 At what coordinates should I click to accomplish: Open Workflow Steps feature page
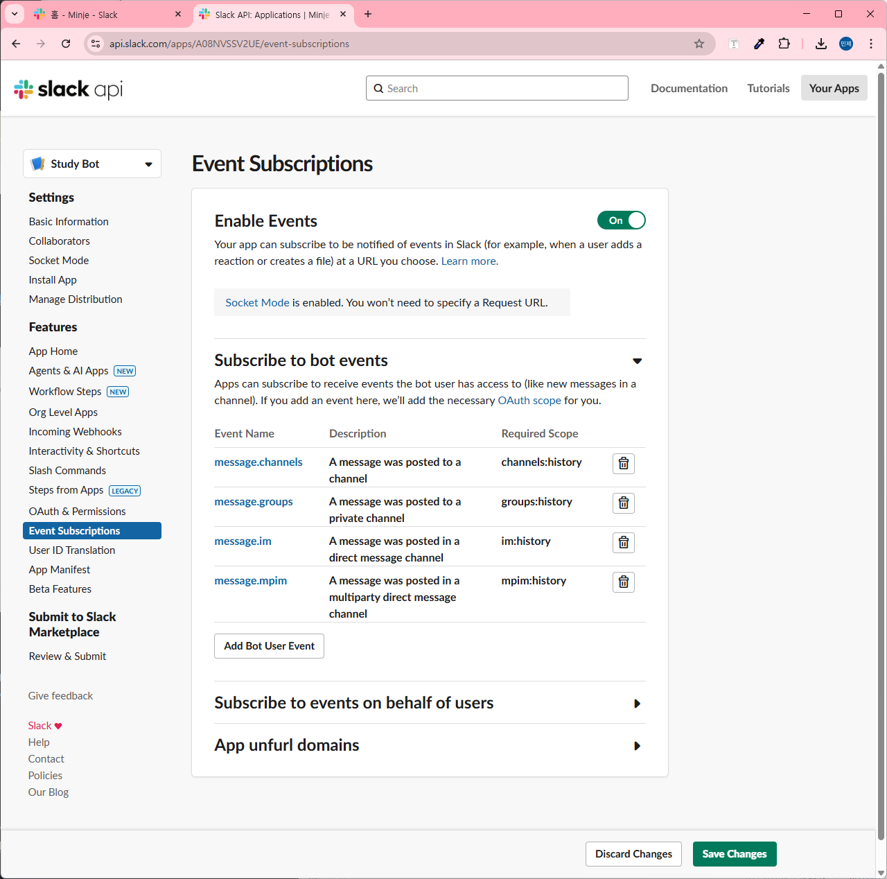65,392
